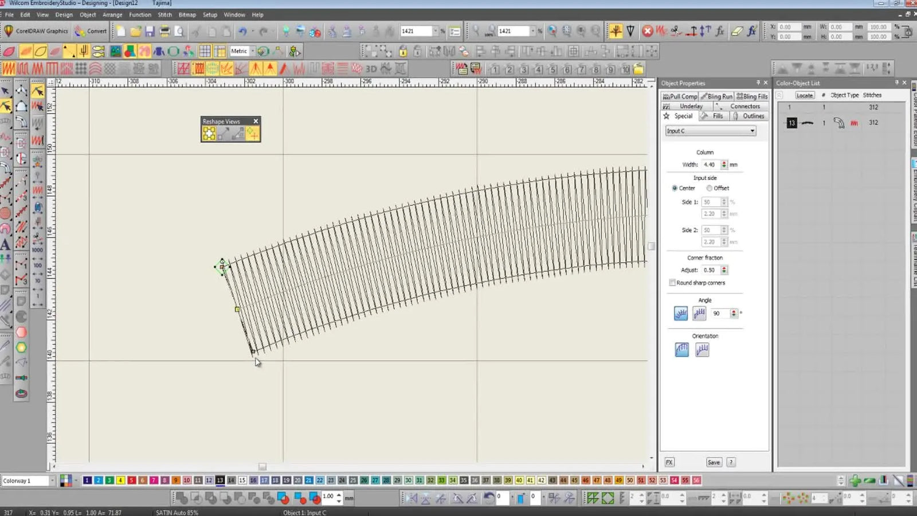Adjust the Corner fraction Adjust spinner
The image size is (917, 516).
click(x=724, y=270)
